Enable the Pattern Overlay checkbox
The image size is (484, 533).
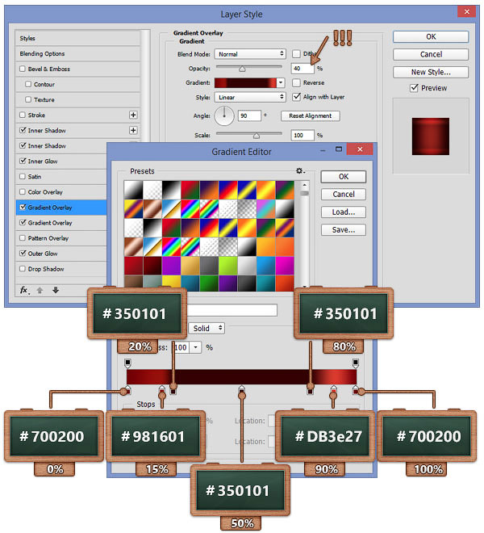coord(23,238)
